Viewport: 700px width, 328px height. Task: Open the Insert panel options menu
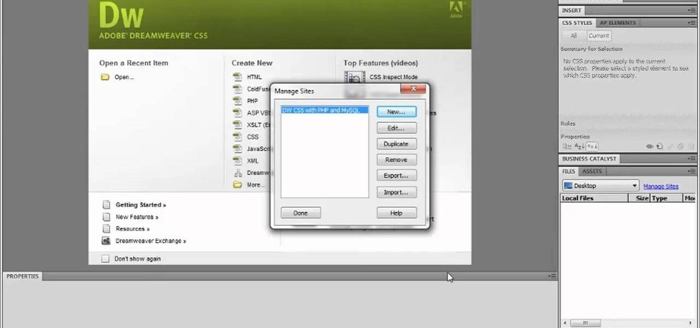tap(692, 10)
